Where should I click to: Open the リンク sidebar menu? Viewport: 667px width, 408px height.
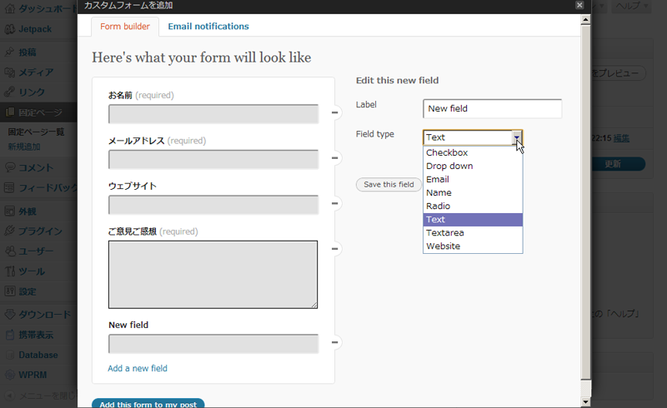(32, 92)
